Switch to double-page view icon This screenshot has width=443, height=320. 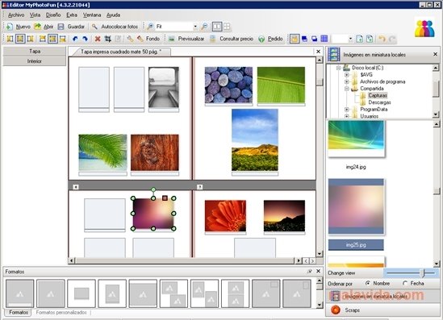(217, 27)
